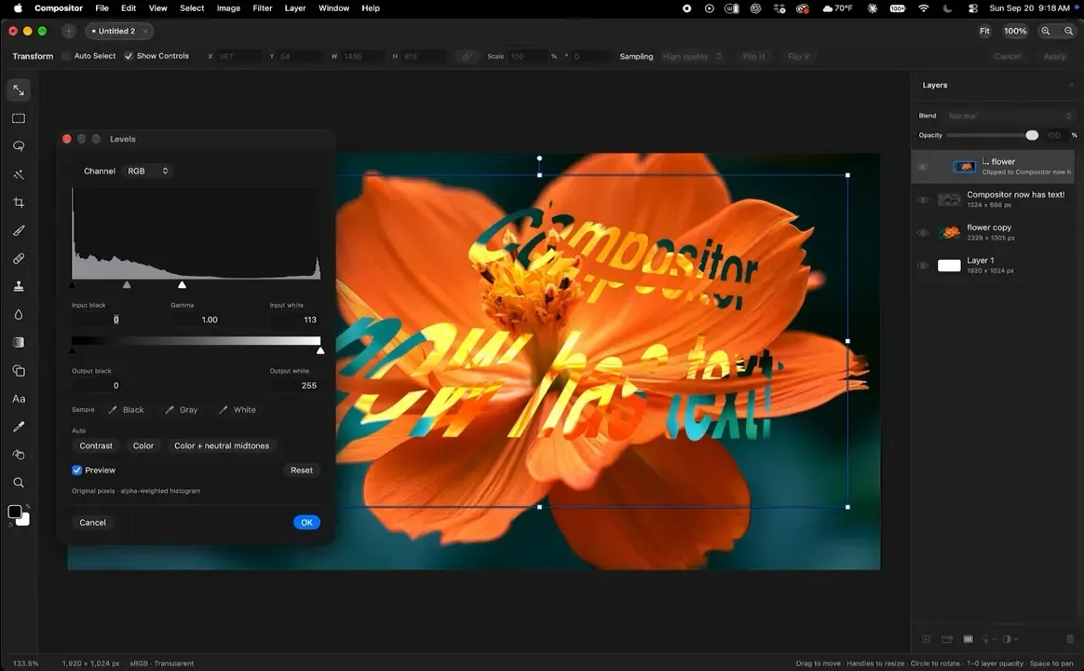This screenshot has height=671, width=1084.
Task: Click the Reset button in Levels
Action: pos(302,470)
